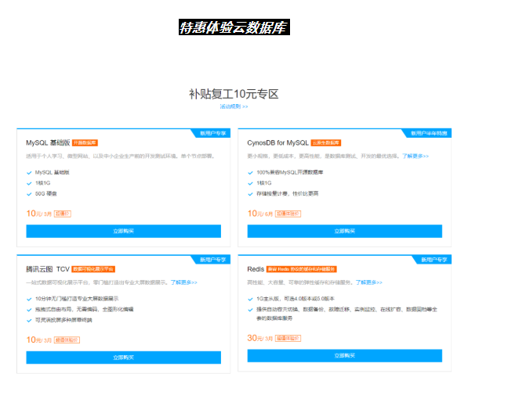
Task: Click the checkmark beside 1G主从版 in the Redis card
Action: point(250,299)
